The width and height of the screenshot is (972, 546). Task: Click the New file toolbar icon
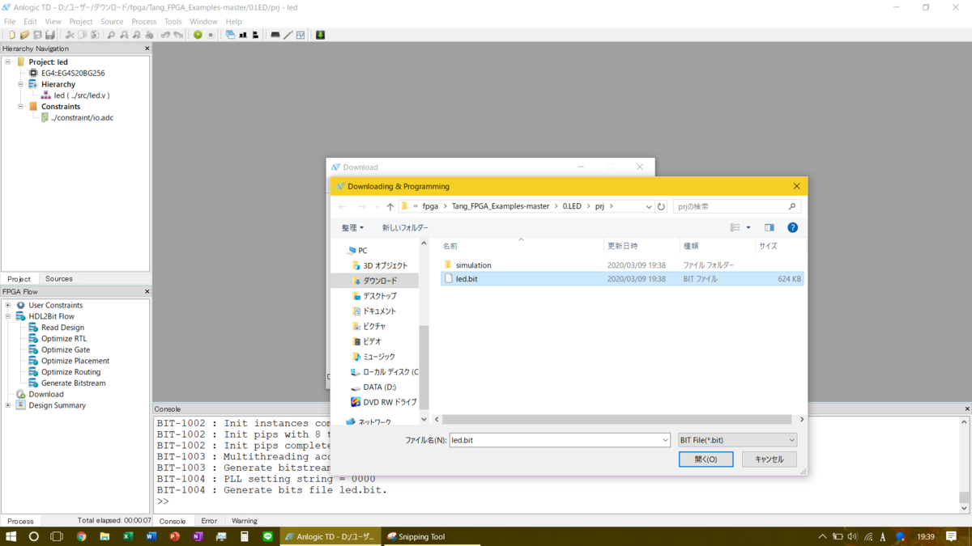click(x=12, y=35)
